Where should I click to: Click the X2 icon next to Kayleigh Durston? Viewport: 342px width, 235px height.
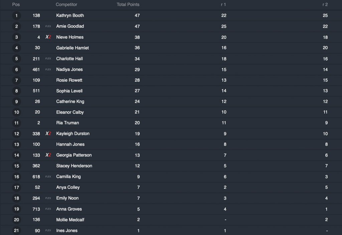click(48, 134)
